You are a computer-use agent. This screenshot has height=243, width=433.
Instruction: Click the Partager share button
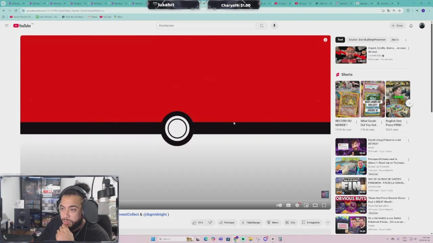227,222
